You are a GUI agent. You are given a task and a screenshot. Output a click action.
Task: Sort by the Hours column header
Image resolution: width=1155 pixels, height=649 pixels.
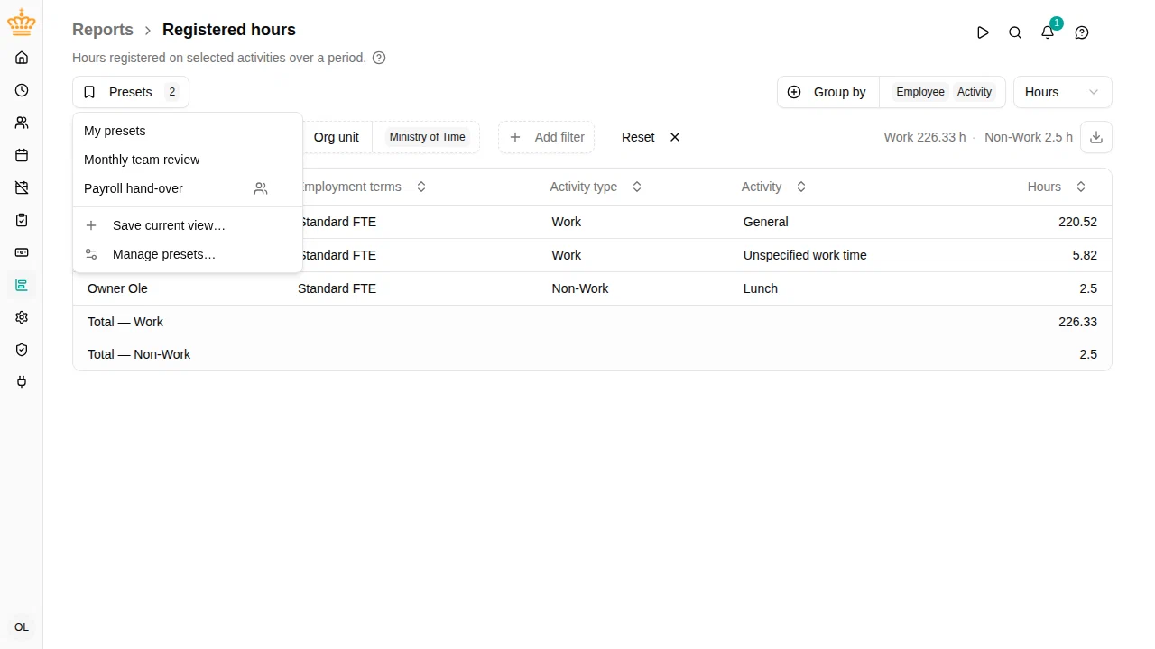1057,187
